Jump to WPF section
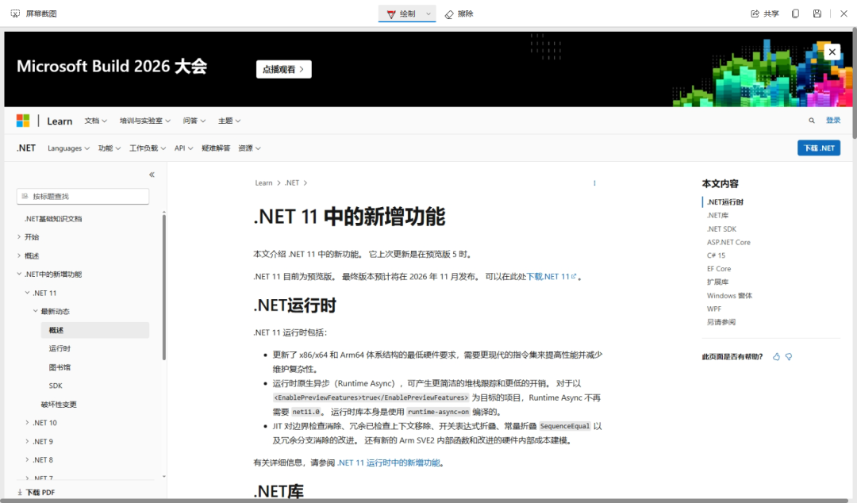Image resolution: width=857 pixels, height=503 pixels. coord(714,309)
